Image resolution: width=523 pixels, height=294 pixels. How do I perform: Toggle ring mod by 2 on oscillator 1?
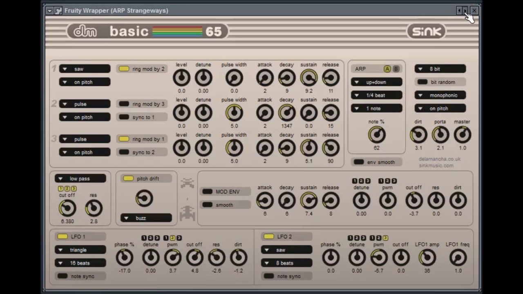[142, 69]
